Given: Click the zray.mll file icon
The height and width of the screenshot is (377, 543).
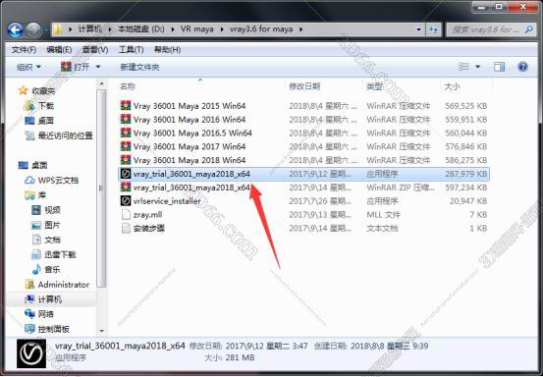Looking at the screenshot, I should coord(126,215).
